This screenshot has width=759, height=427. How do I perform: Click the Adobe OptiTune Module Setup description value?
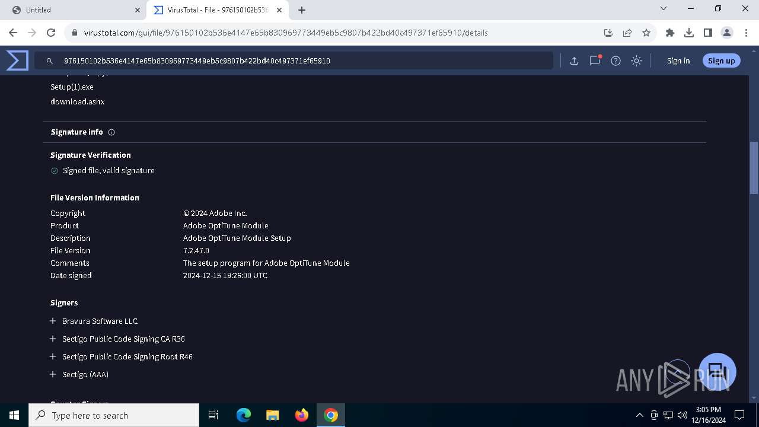pos(237,238)
